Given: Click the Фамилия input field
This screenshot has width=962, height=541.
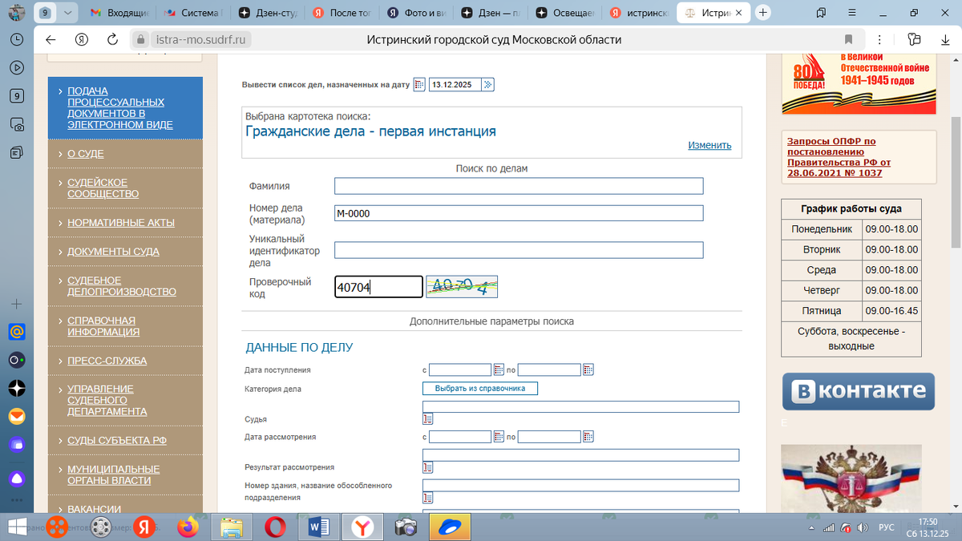Looking at the screenshot, I should point(519,186).
